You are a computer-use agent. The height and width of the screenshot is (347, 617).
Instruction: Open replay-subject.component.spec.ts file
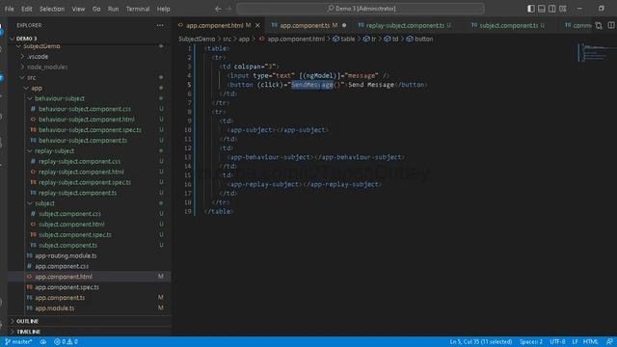(x=85, y=182)
